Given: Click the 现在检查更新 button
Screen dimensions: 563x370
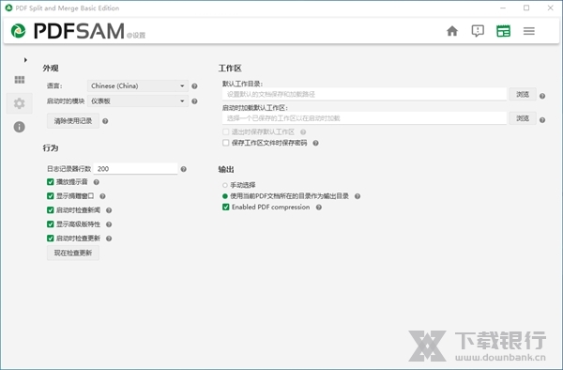Looking at the screenshot, I should [x=73, y=253].
